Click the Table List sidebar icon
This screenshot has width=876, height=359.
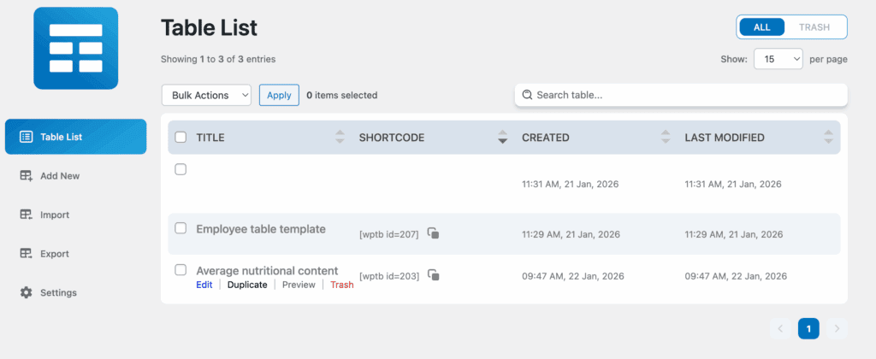click(x=26, y=137)
